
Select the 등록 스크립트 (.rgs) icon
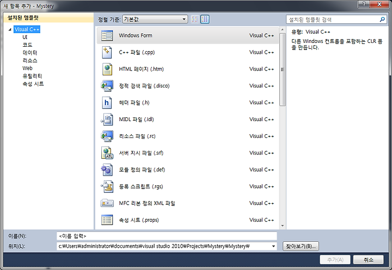[107, 186]
